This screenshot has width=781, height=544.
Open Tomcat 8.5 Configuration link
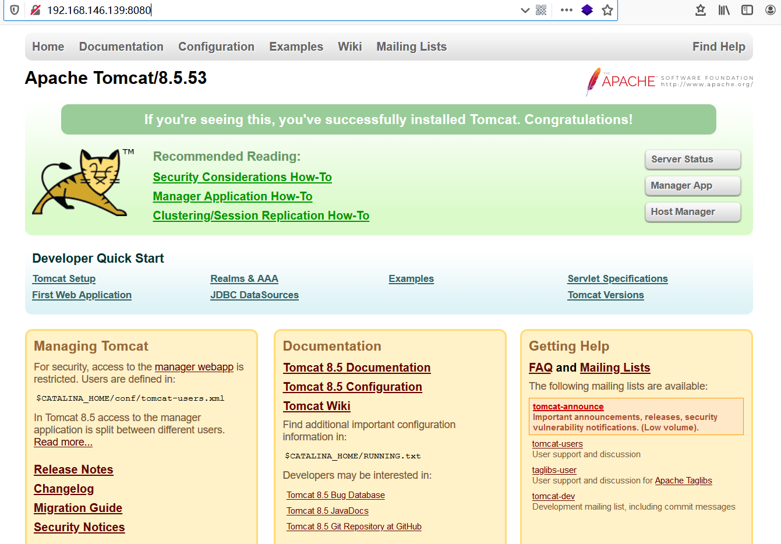pos(352,387)
